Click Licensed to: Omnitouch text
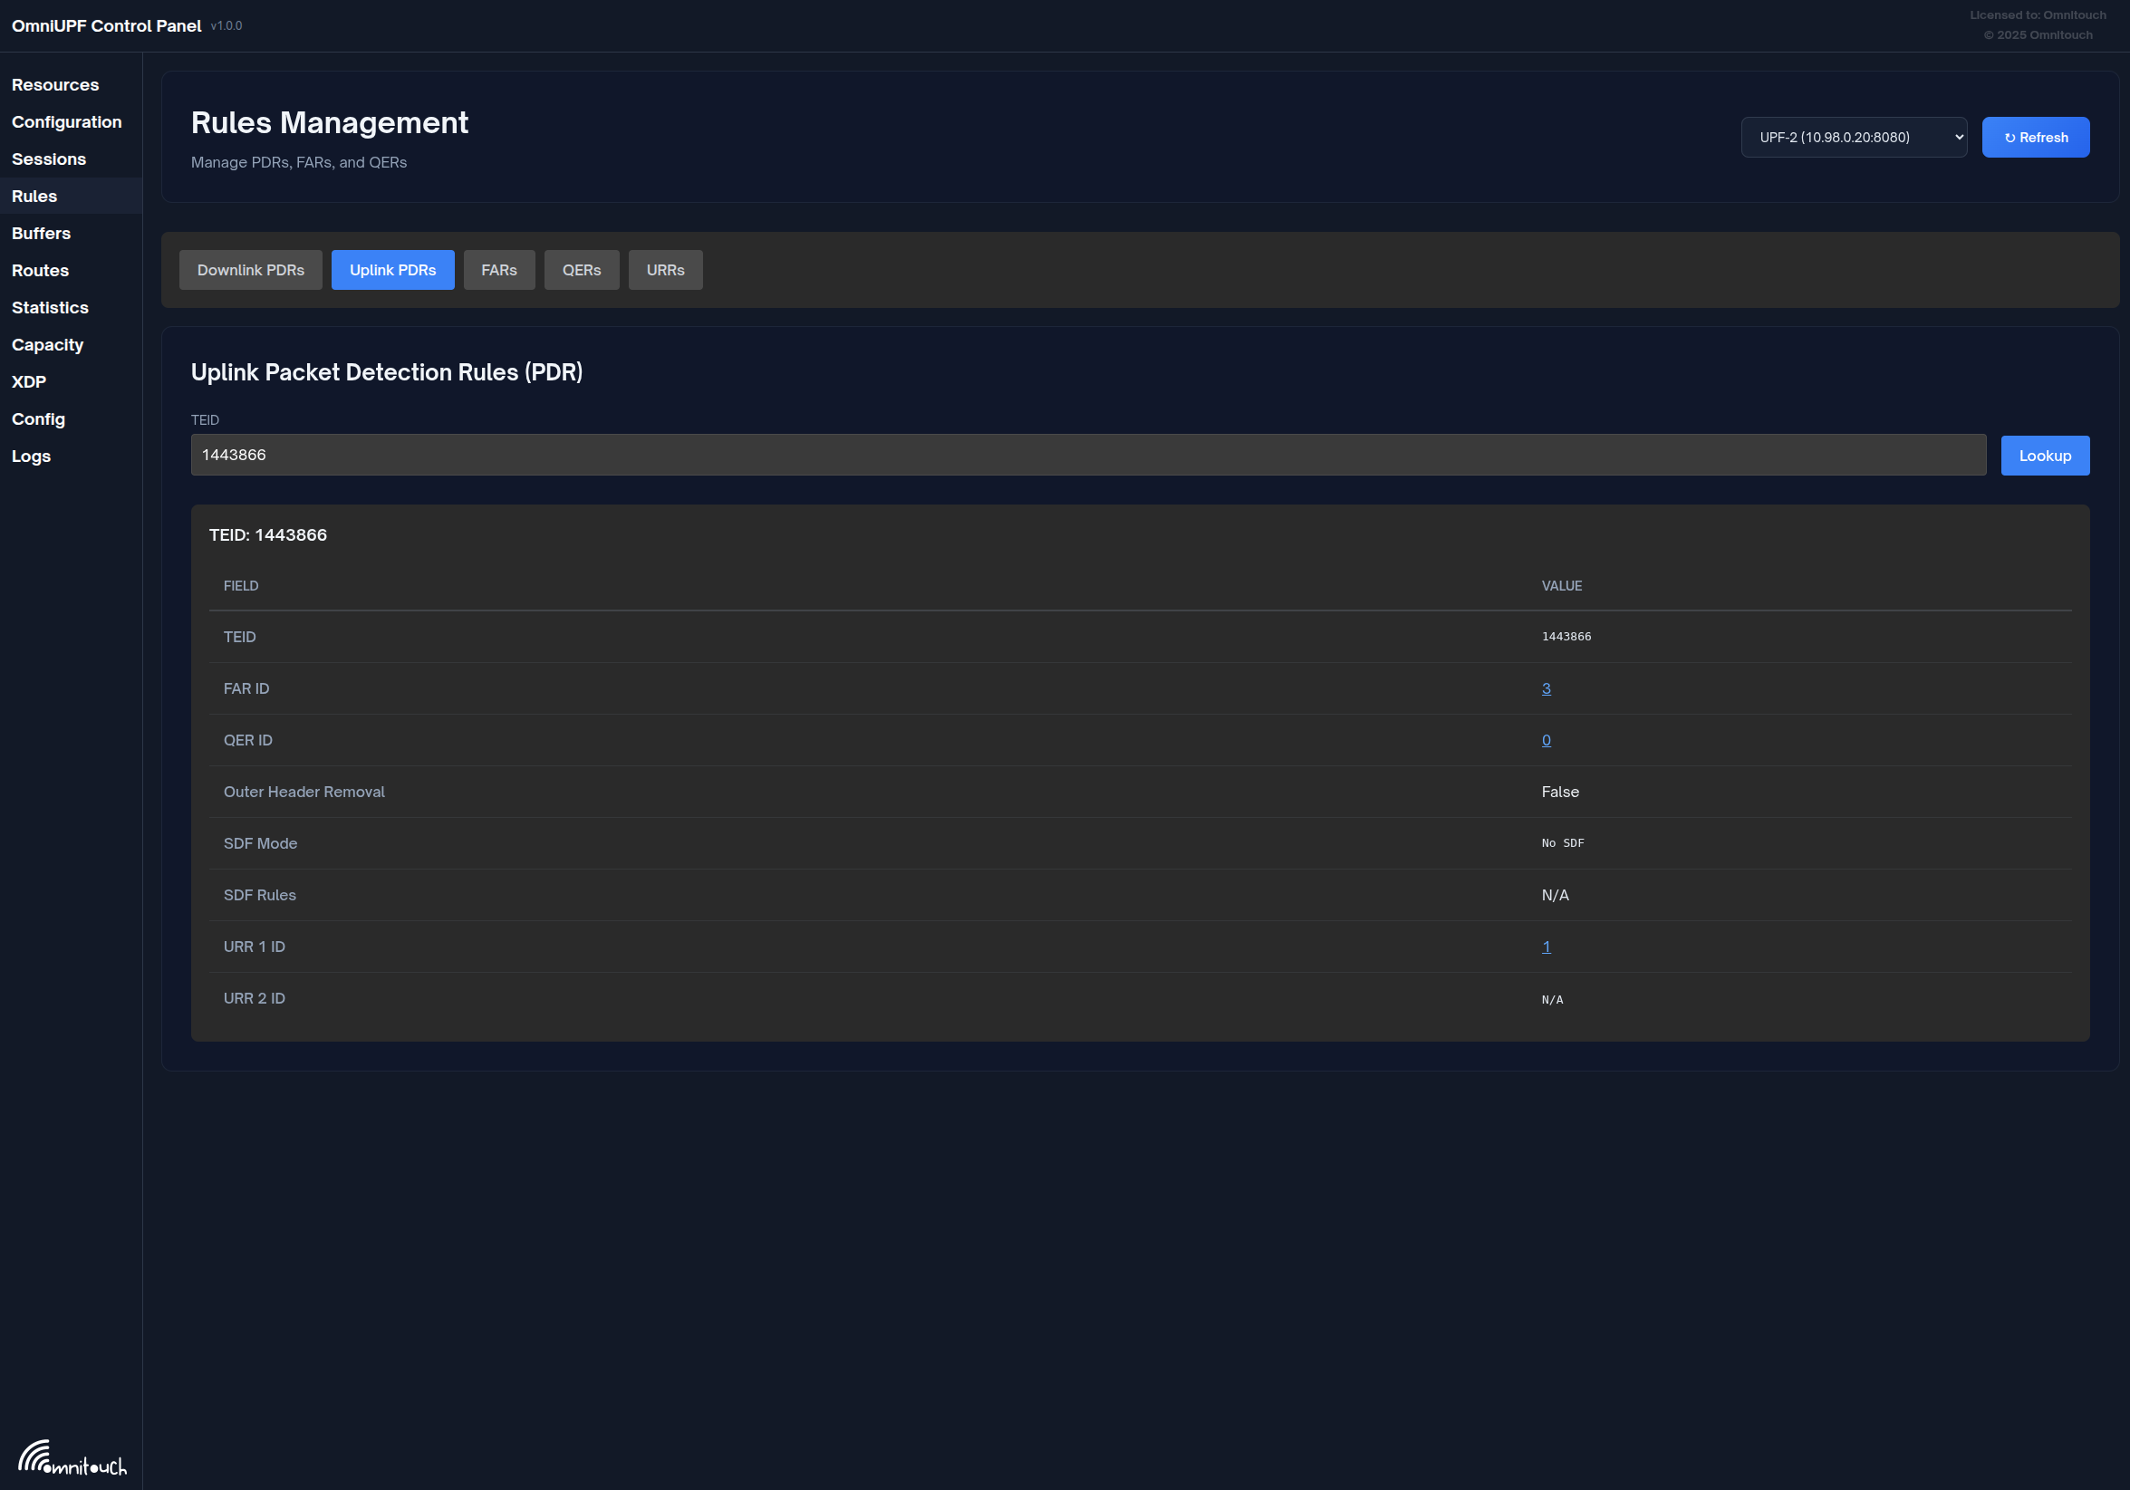2130x1490 pixels. (x=2038, y=14)
